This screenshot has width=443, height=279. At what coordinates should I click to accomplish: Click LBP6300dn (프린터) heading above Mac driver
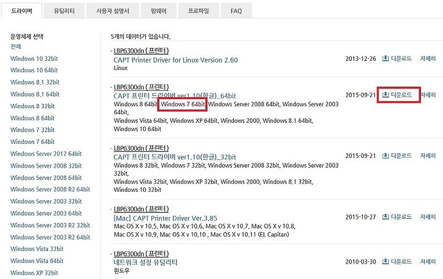(142, 209)
